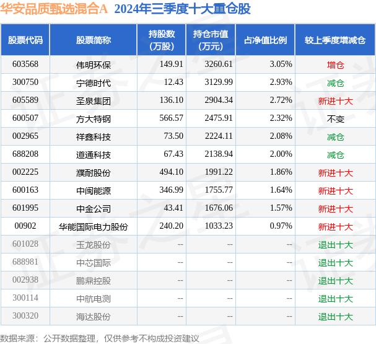This screenshot has width=376, height=344.
Task: Select stock code 605589
Action: coord(25,100)
